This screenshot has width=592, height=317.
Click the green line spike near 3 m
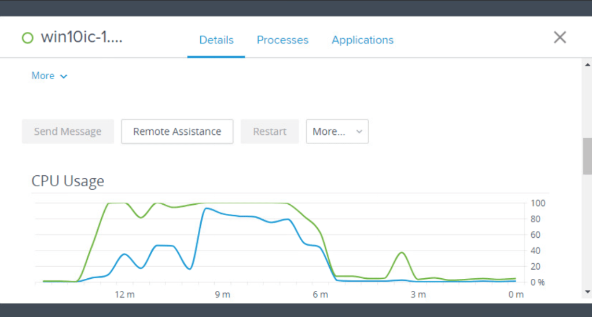tap(402, 253)
